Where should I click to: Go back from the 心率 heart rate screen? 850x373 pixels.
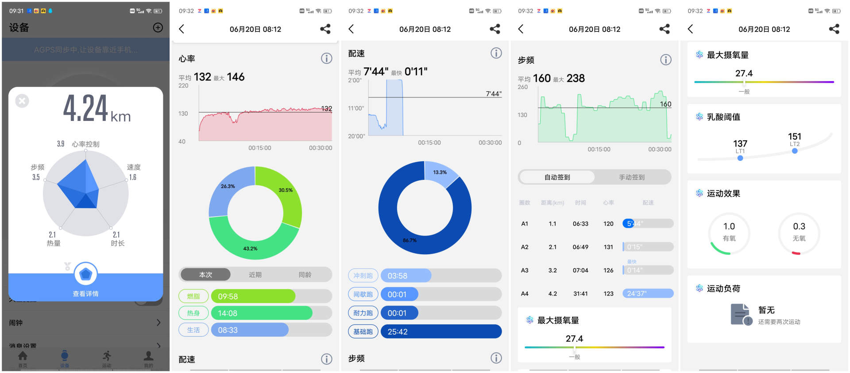point(182,29)
